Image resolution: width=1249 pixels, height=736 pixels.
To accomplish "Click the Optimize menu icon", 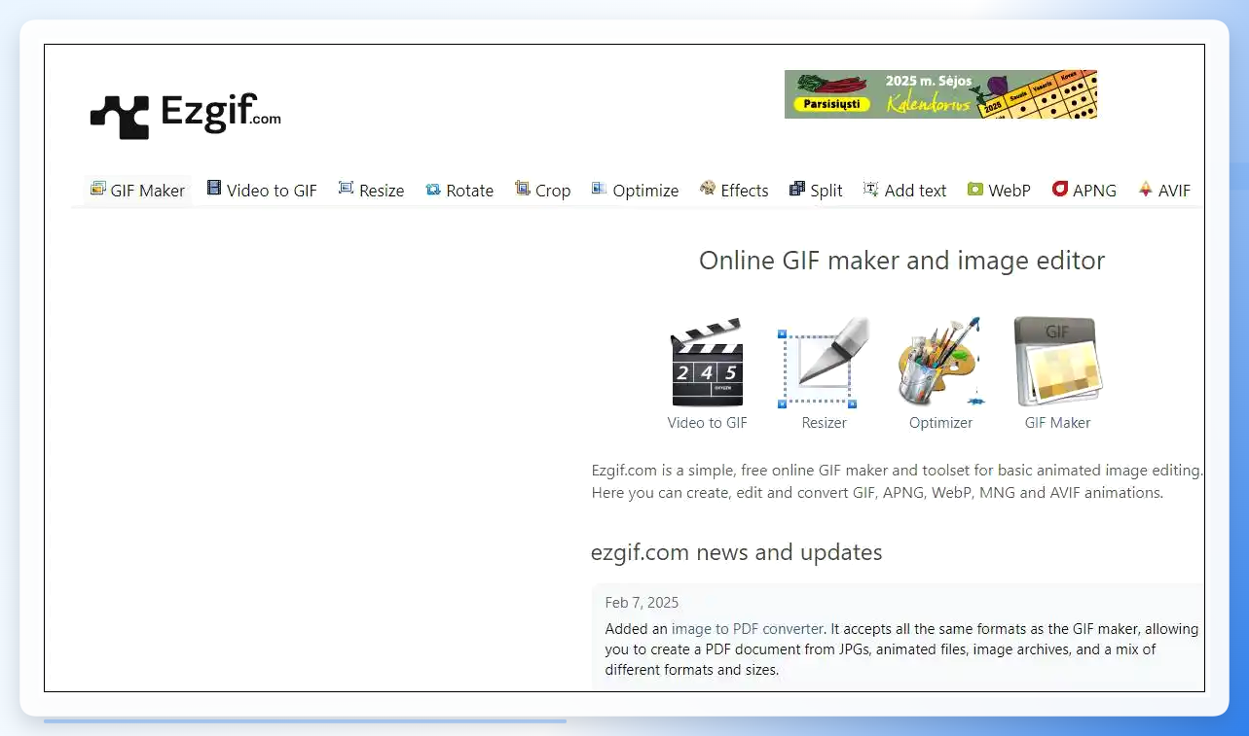I will pos(600,189).
